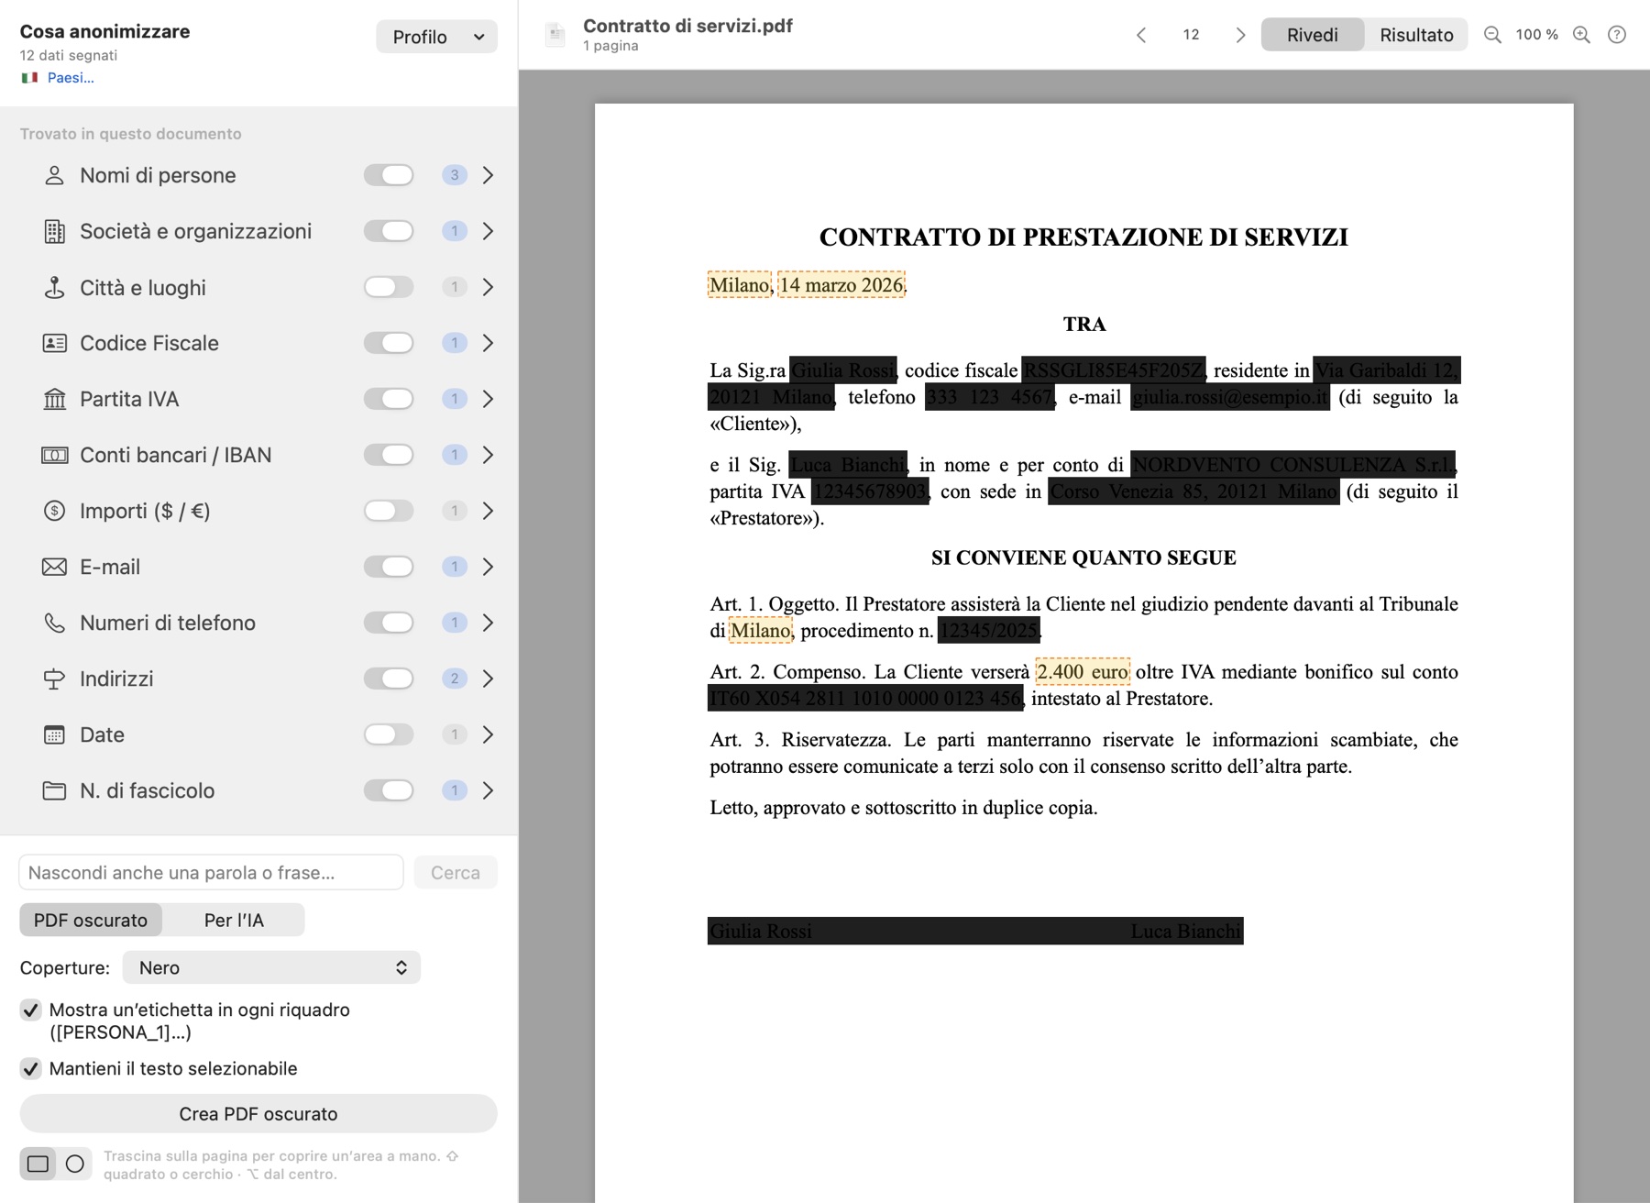Go to the previous flagged item
Image resolution: width=1650 pixels, height=1203 pixels.
point(1141,35)
